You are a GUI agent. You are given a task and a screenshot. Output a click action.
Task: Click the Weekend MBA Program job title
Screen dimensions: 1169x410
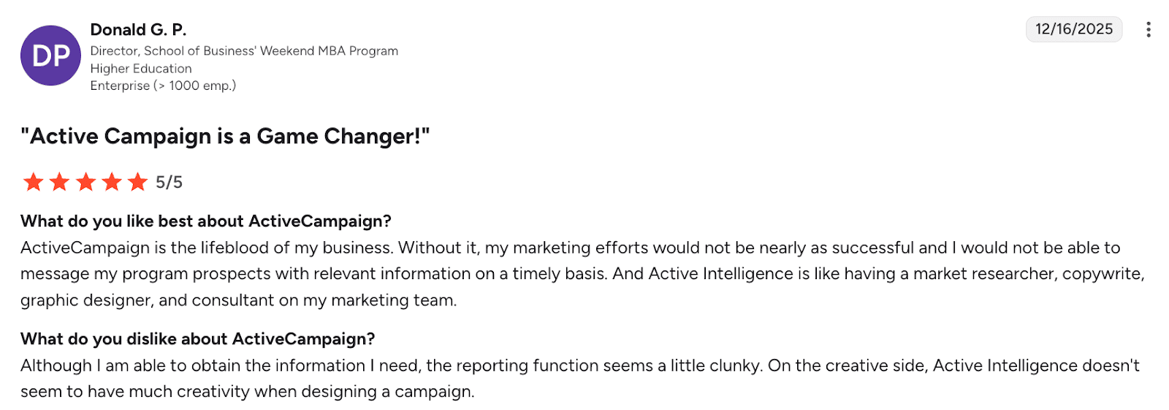(244, 51)
